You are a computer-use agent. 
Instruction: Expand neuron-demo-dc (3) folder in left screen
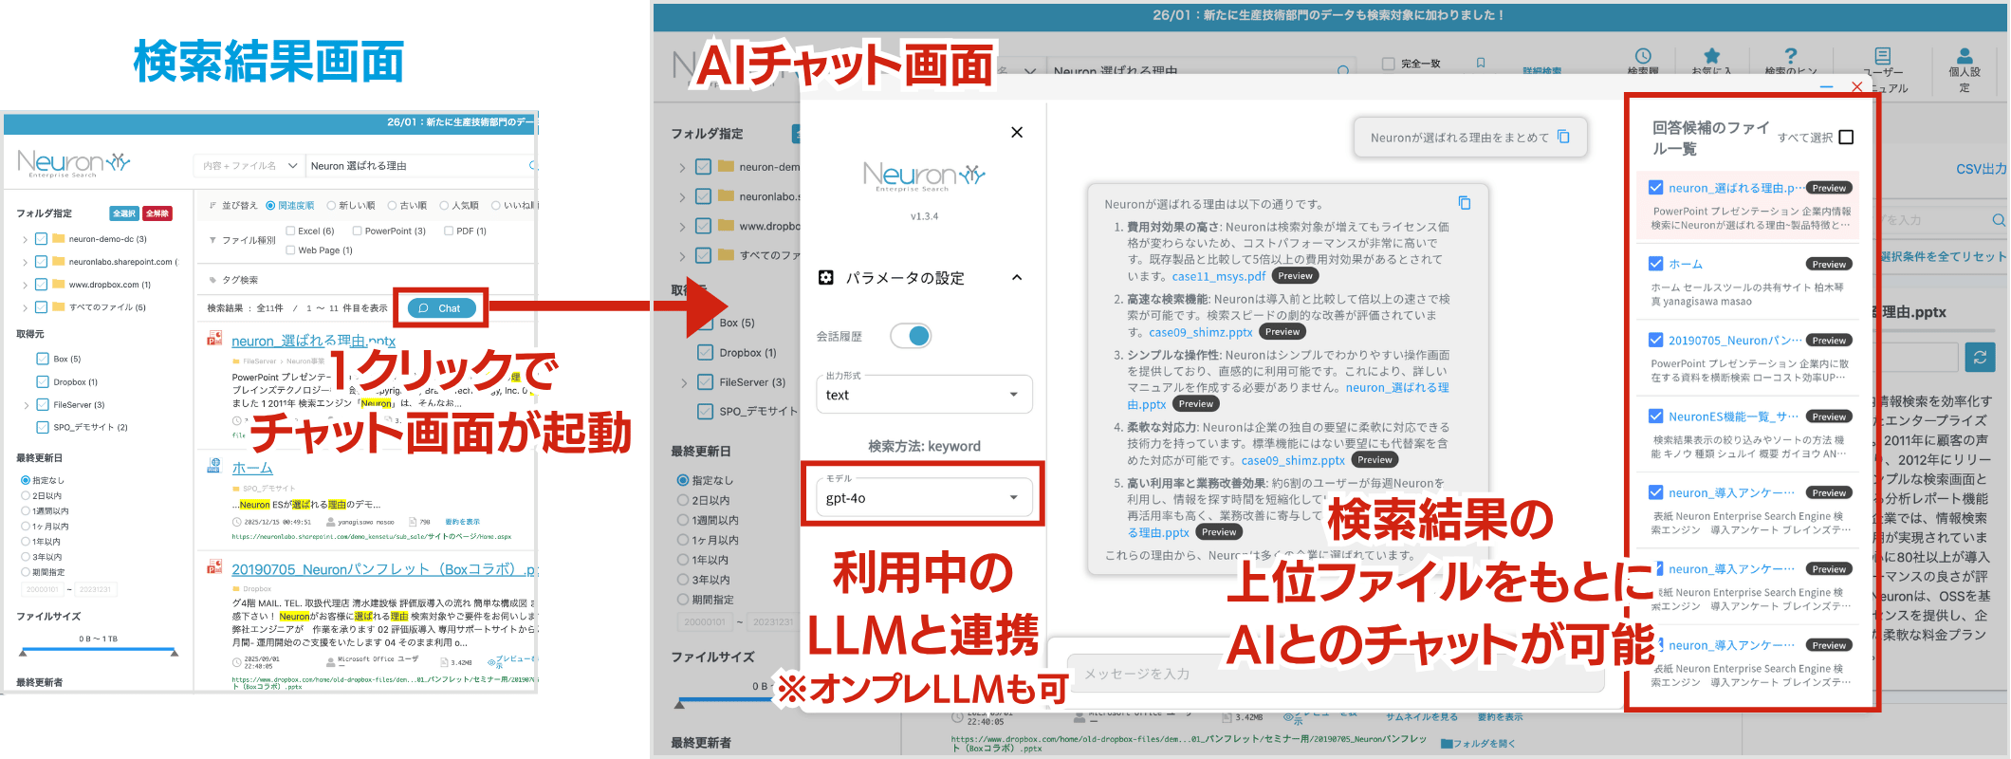[25, 239]
